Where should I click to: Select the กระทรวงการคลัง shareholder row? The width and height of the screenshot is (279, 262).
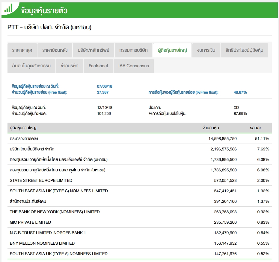24,139
